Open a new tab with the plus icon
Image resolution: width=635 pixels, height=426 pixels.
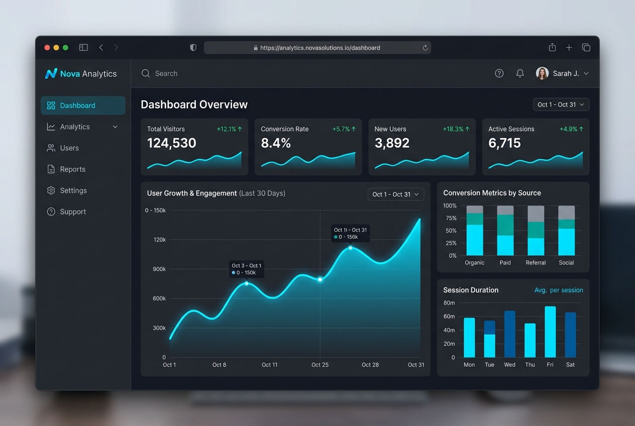point(569,47)
